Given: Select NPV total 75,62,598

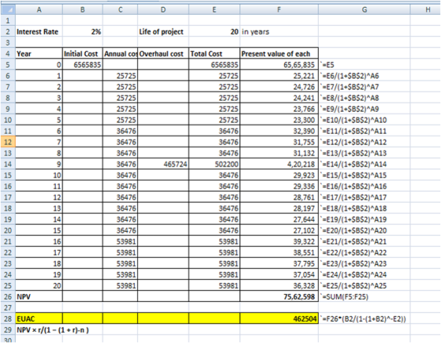Looking at the screenshot, I should (x=279, y=297).
